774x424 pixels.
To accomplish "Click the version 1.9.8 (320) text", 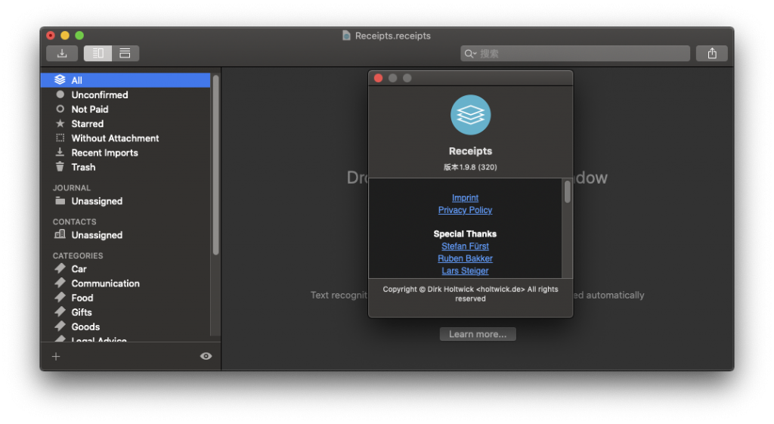I will (x=470, y=167).
